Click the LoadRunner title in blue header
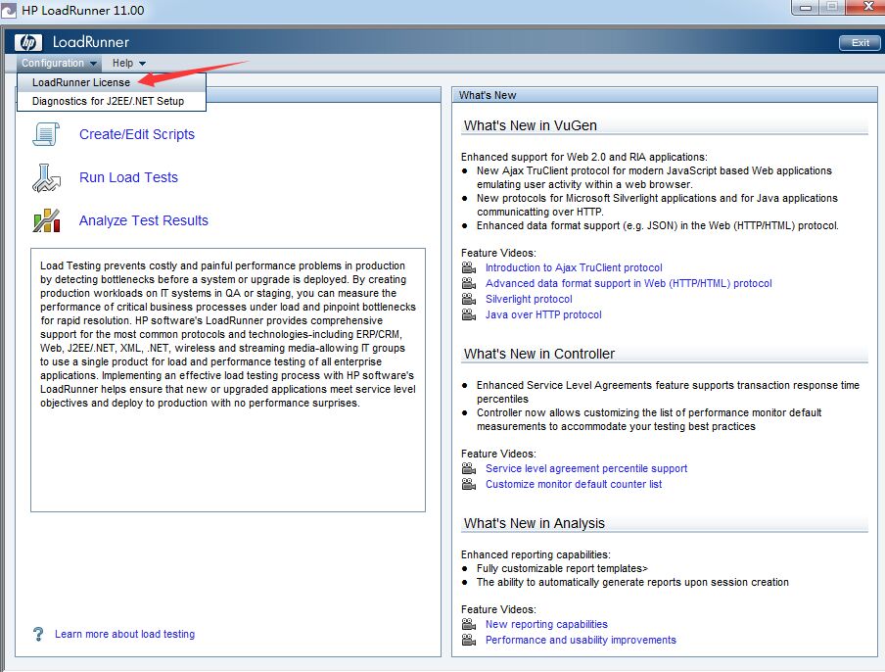This screenshot has width=885, height=672. tap(91, 42)
